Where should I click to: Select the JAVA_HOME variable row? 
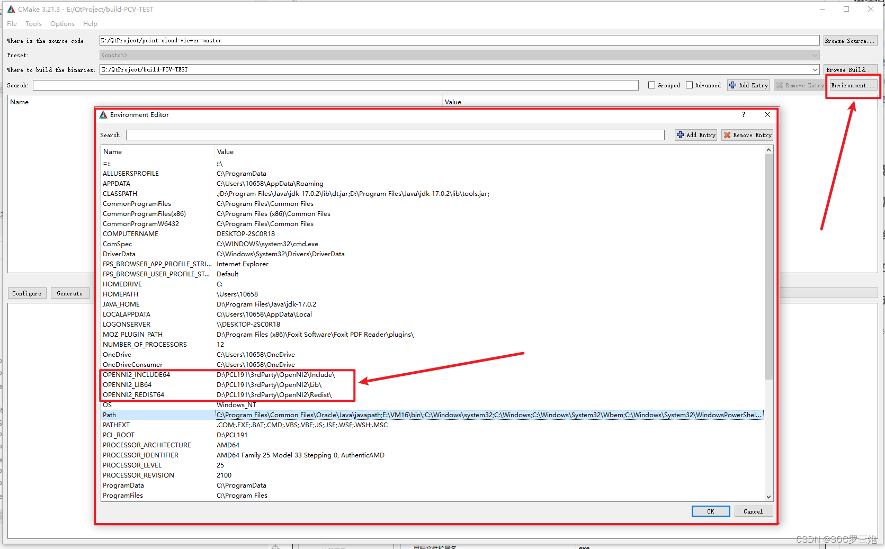pyautogui.click(x=432, y=304)
